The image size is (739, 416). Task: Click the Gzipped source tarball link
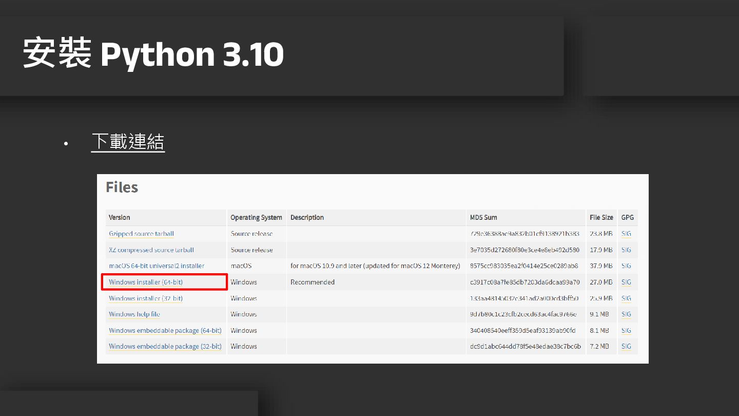141,234
